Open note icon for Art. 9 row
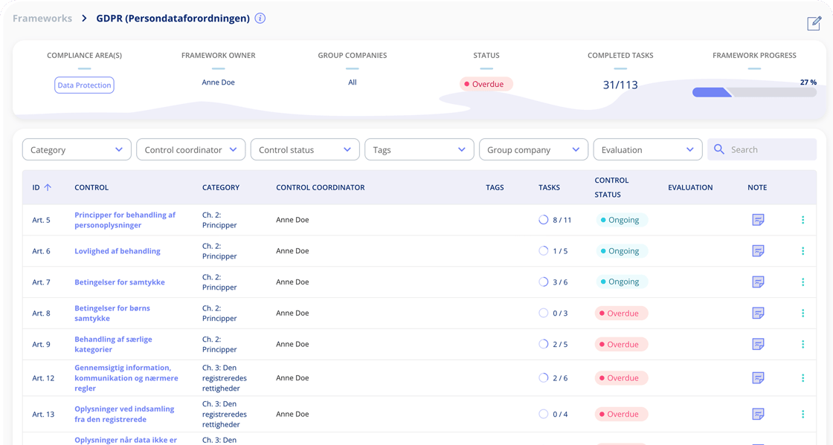The height and width of the screenshot is (445, 833). (x=758, y=344)
